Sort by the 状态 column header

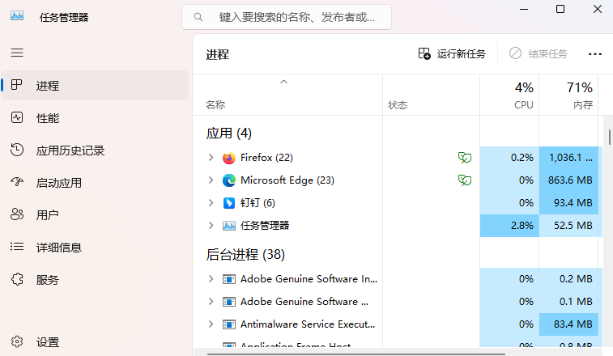coord(432,95)
